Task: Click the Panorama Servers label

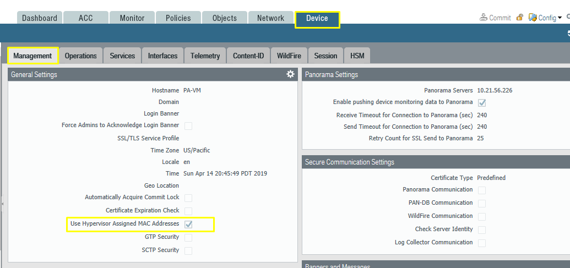Action: (449, 90)
